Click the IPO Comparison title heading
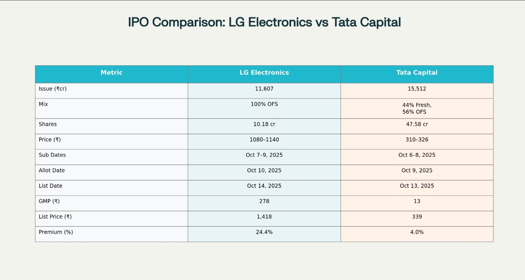Image resolution: width=525 pixels, height=280 pixels. (264, 22)
